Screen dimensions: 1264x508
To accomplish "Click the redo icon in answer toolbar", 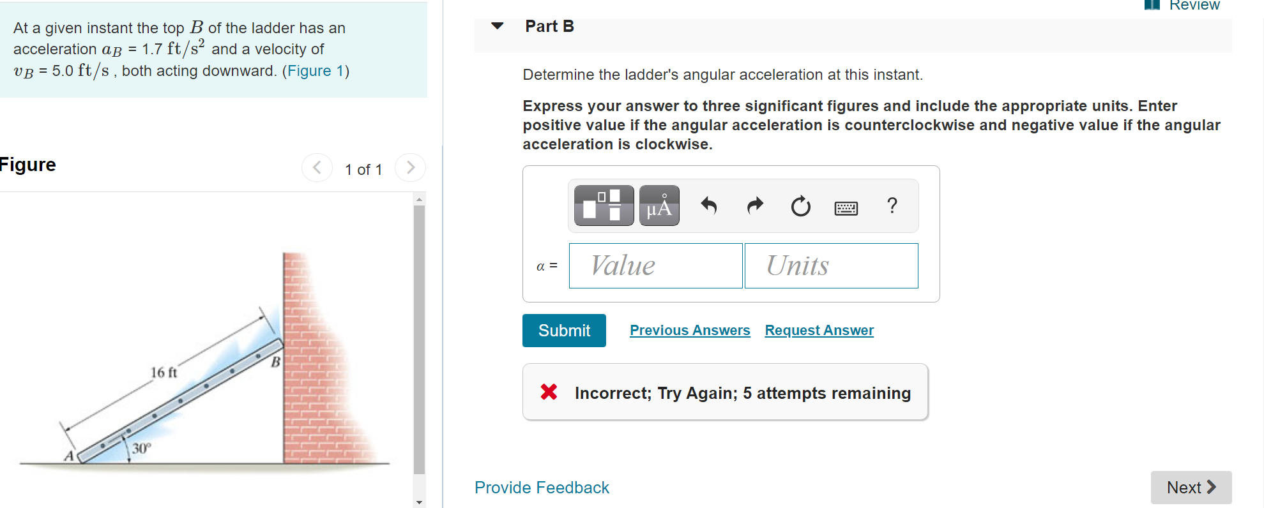I will point(754,205).
